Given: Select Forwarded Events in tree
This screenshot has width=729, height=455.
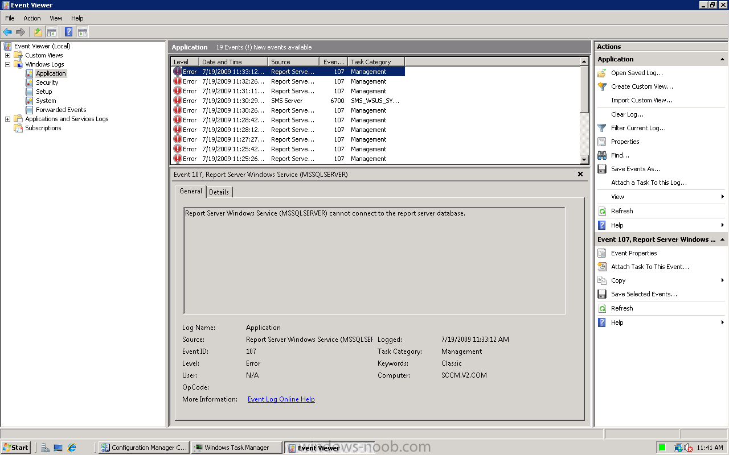Looking at the screenshot, I should click(x=61, y=110).
